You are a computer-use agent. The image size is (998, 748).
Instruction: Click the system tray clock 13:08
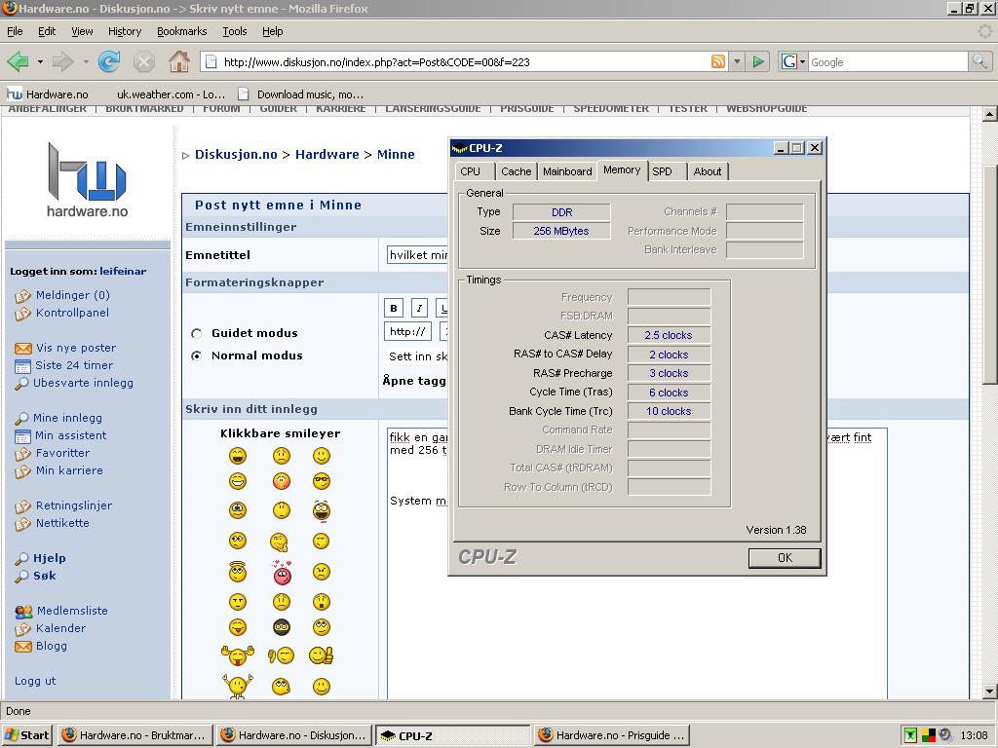974,735
